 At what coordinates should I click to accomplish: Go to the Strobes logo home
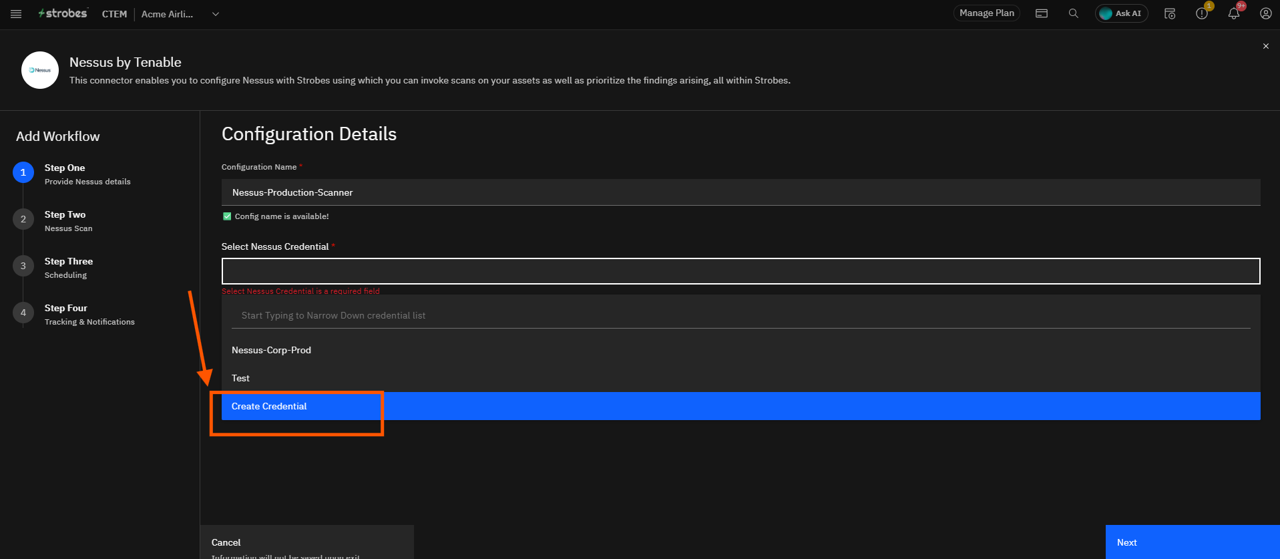click(x=63, y=13)
